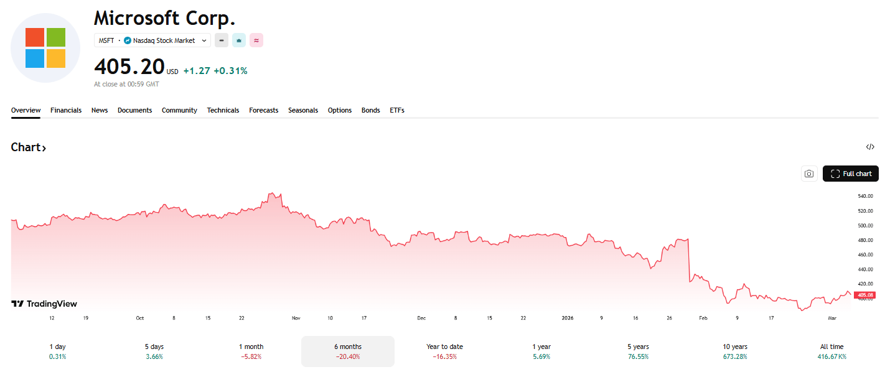Open the embed code icon
The width and height of the screenshot is (885, 377).
pyautogui.click(x=869, y=147)
